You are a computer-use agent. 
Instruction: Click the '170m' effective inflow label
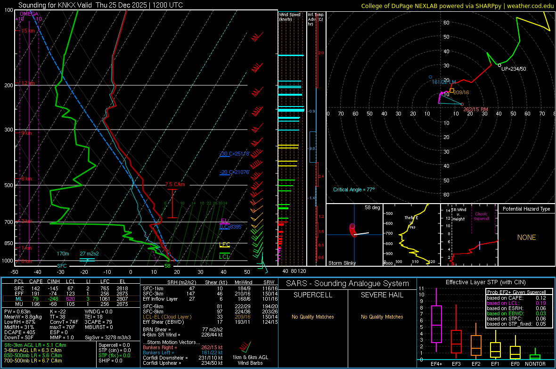[x=63, y=254]
